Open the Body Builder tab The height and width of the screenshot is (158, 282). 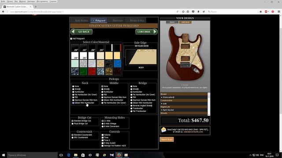tap(80, 21)
